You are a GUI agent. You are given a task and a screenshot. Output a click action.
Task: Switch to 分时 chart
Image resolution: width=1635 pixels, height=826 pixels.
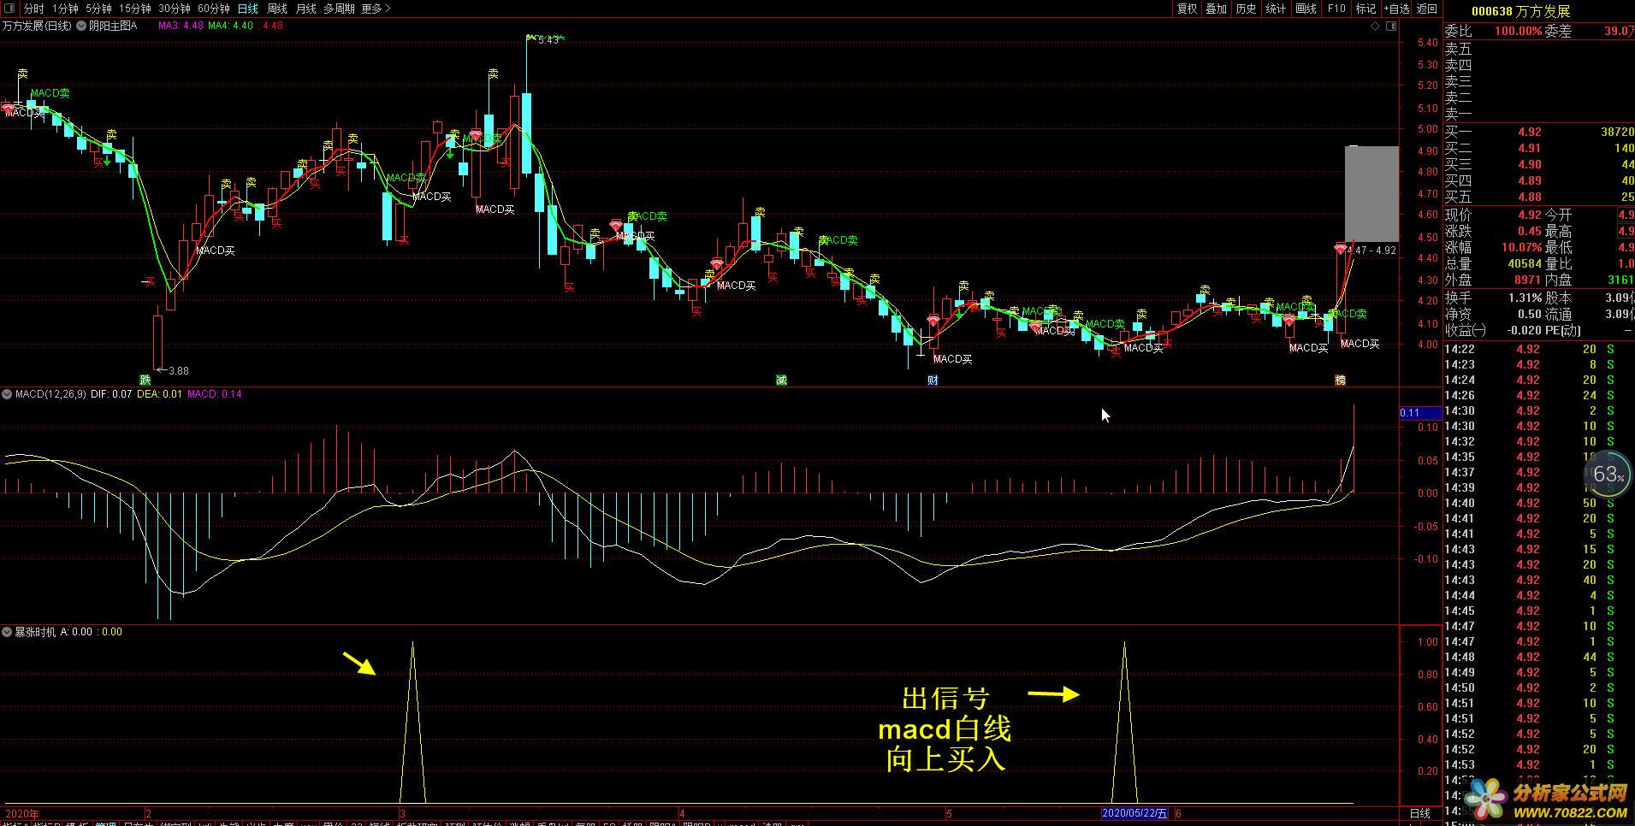[33, 9]
